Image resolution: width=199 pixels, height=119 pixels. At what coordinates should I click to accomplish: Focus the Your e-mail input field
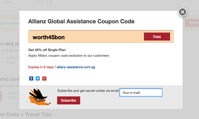(x=141, y=92)
